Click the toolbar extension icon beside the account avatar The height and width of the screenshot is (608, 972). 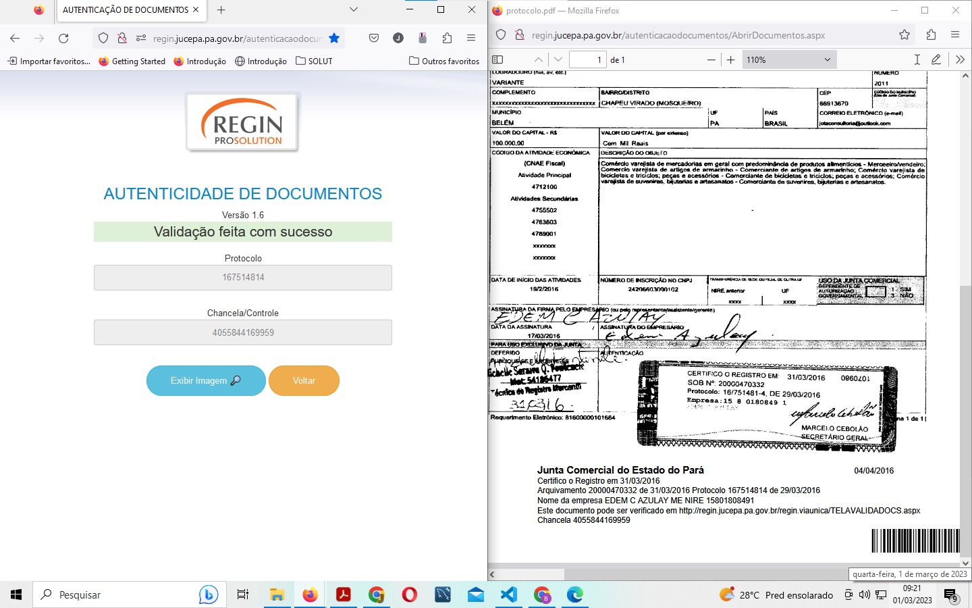423,38
